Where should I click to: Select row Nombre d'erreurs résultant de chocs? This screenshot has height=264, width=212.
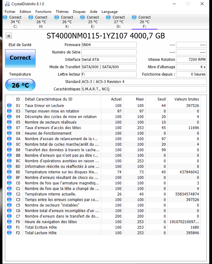tap(103, 177)
